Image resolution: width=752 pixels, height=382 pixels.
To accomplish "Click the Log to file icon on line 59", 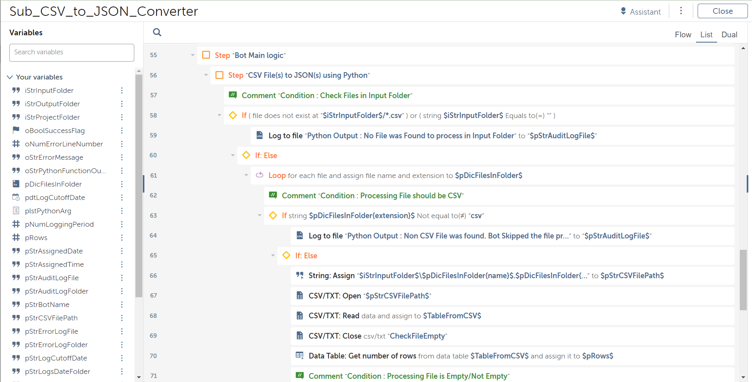I will point(260,135).
